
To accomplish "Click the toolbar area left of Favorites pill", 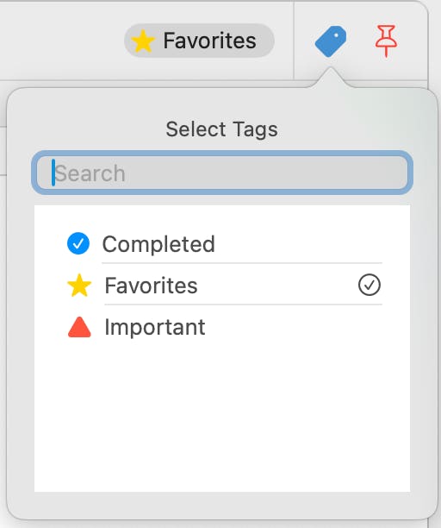I will point(62,41).
